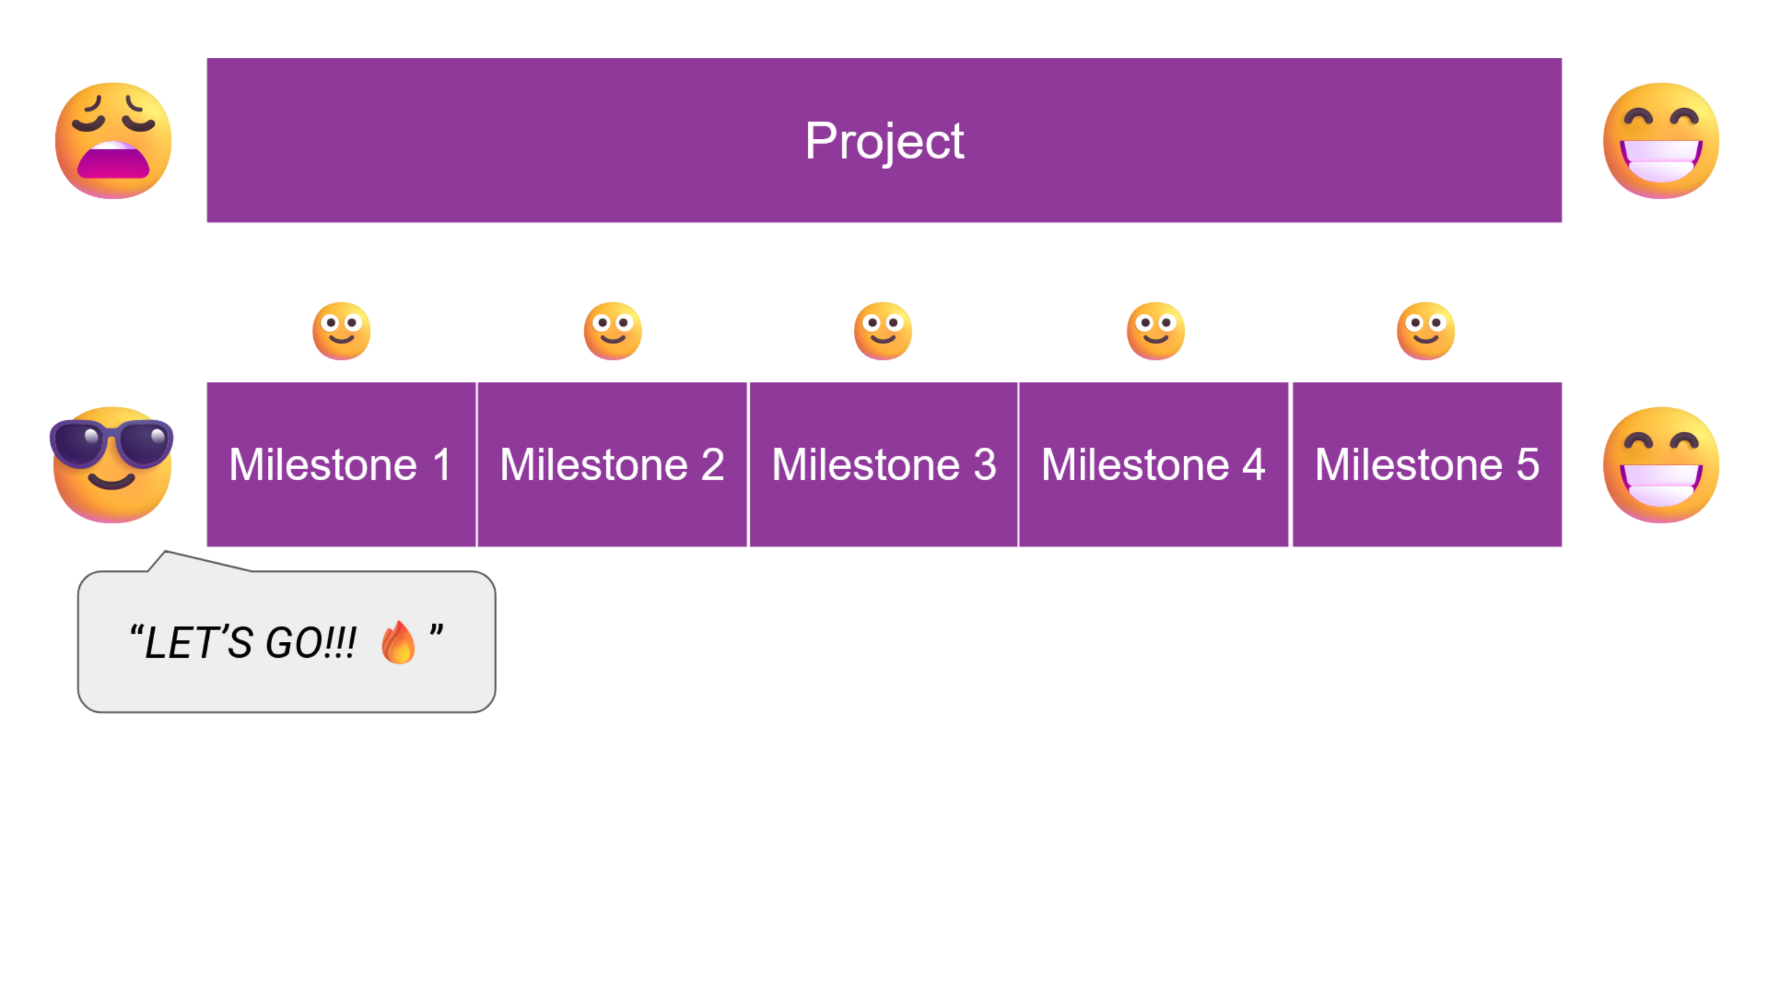The height and width of the screenshot is (995, 1769).
Task: Click the small smiley above Milestone 3
Action: 883,331
